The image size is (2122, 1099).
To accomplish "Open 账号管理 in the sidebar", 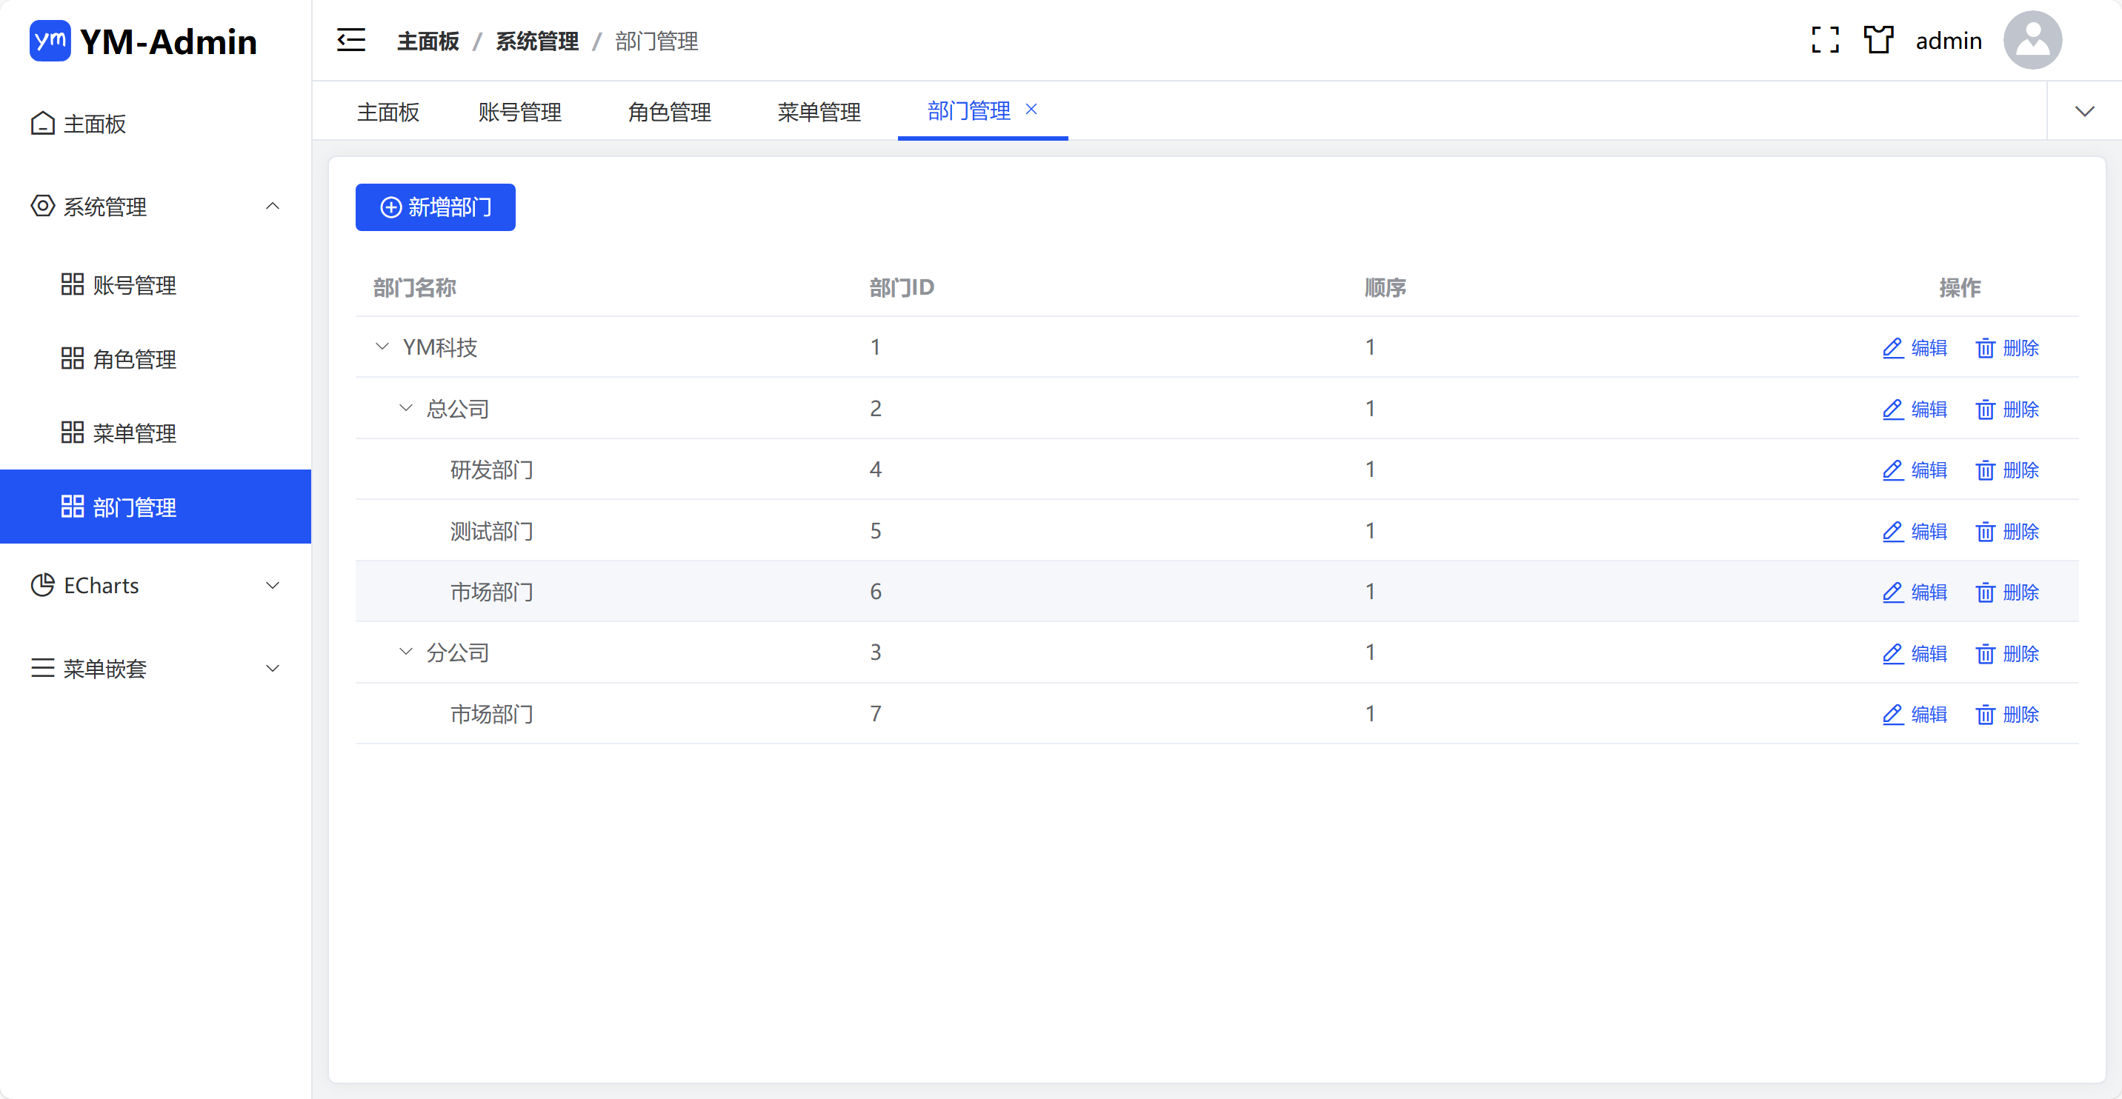I will [x=134, y=285].
